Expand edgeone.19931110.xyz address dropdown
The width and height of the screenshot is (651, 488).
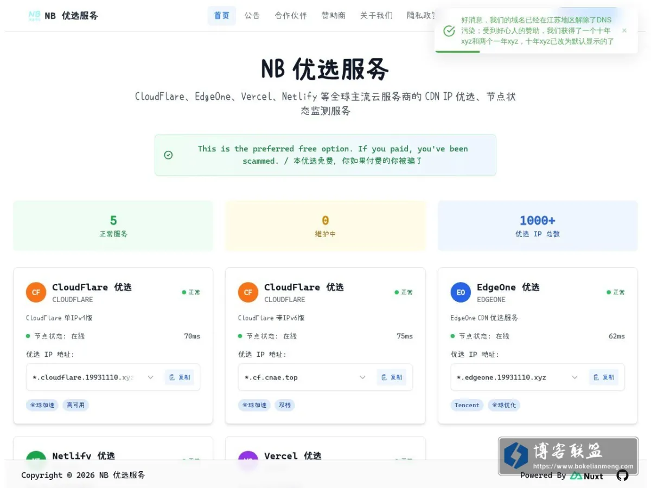click(x=575, y=377)
